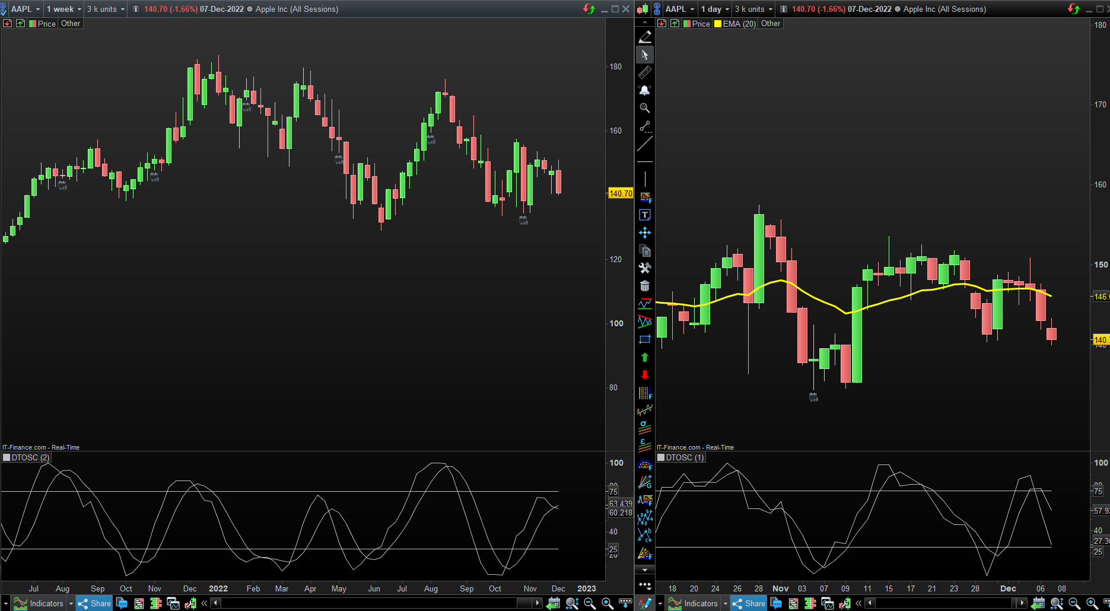Select the vertical line tool

pyautogui.click(x=645, y=179)
